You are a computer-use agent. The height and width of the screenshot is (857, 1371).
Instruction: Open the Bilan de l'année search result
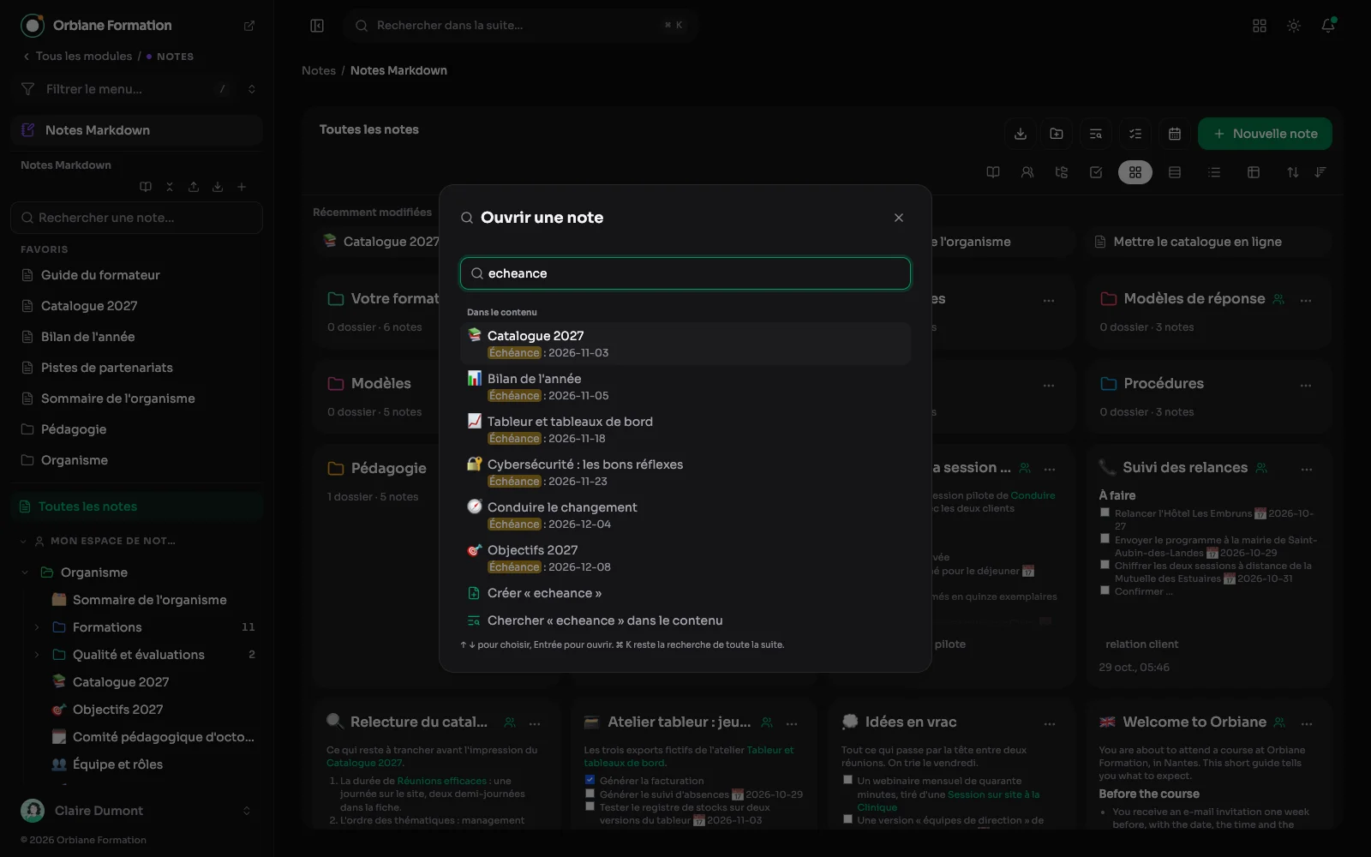(685, 387)
